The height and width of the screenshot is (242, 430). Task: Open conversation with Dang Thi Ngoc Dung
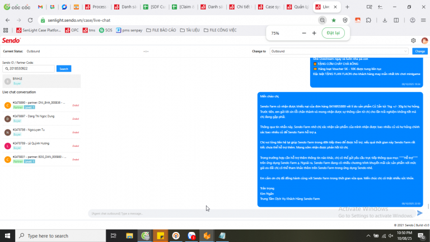coord(41,119)
